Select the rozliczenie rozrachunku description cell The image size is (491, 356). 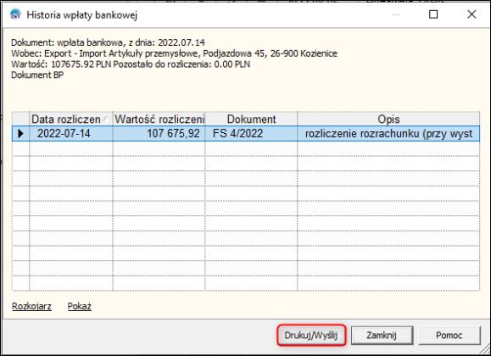tap(388, 134)
